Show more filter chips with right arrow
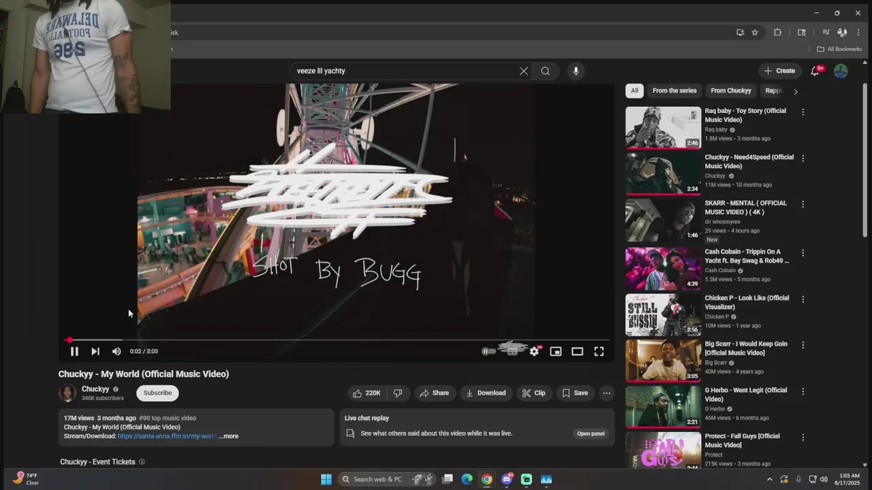872x490 pixels. coord(795,91)
